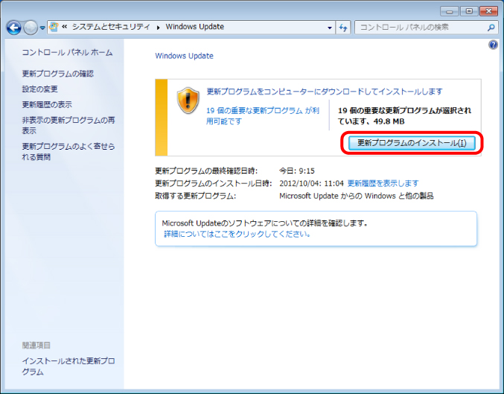
Task: Click 更新プログラムのインストール(I) button
Action: tap(412, 143)
